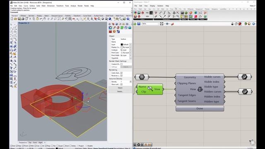Viewport: 265px width, 149px height.
Task: Click the Cut scissors icon in Rhino toolbar
Action: [30, 19]
